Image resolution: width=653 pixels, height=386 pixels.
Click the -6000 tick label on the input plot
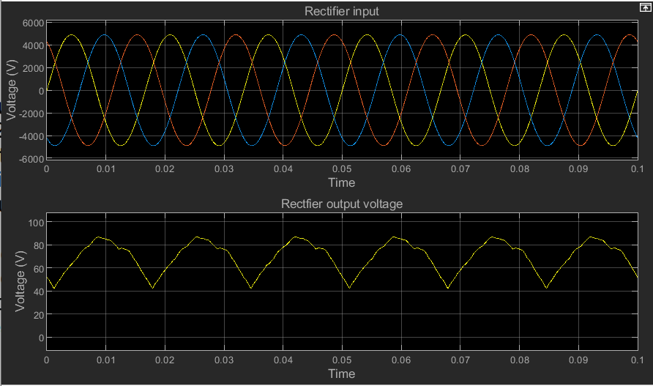[x=31, y=159]
